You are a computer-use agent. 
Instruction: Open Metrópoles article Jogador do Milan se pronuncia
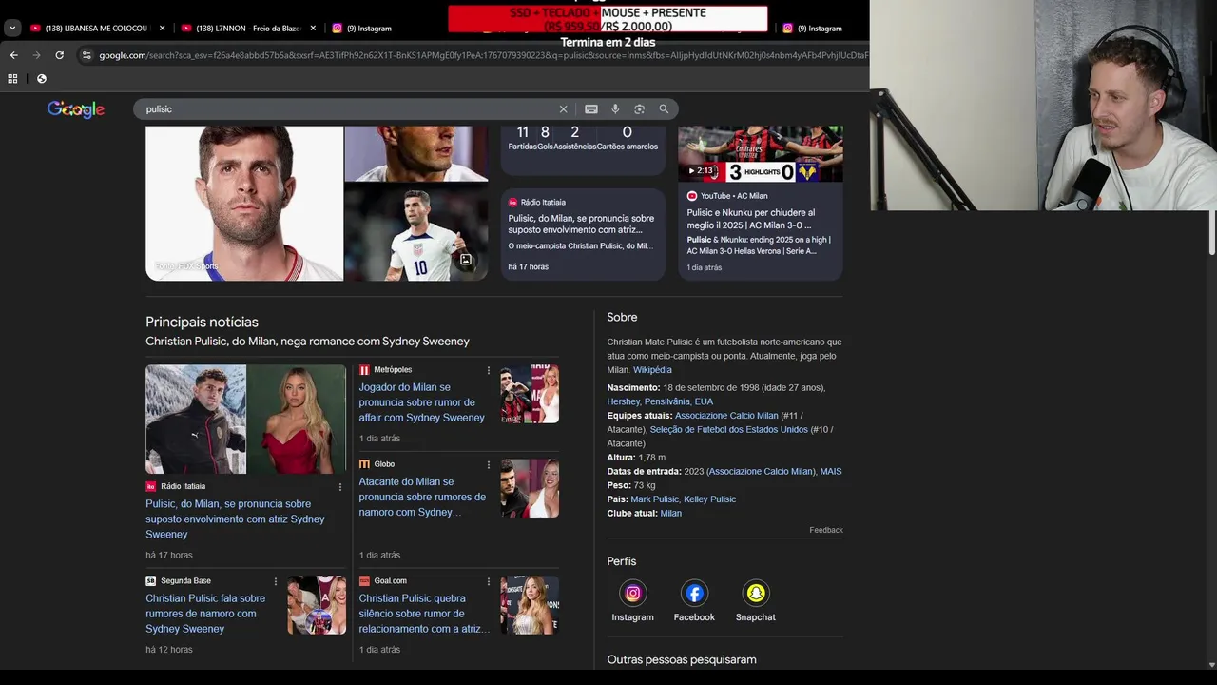pos(422,402)
